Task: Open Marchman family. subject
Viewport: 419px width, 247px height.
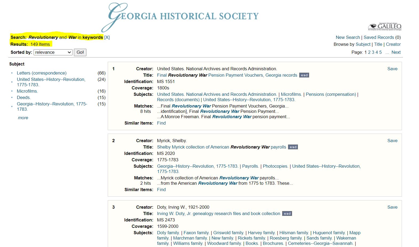Action: (x=190, y=238)
